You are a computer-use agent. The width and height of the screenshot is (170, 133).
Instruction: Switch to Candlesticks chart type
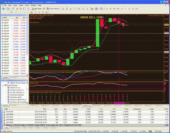67,9
